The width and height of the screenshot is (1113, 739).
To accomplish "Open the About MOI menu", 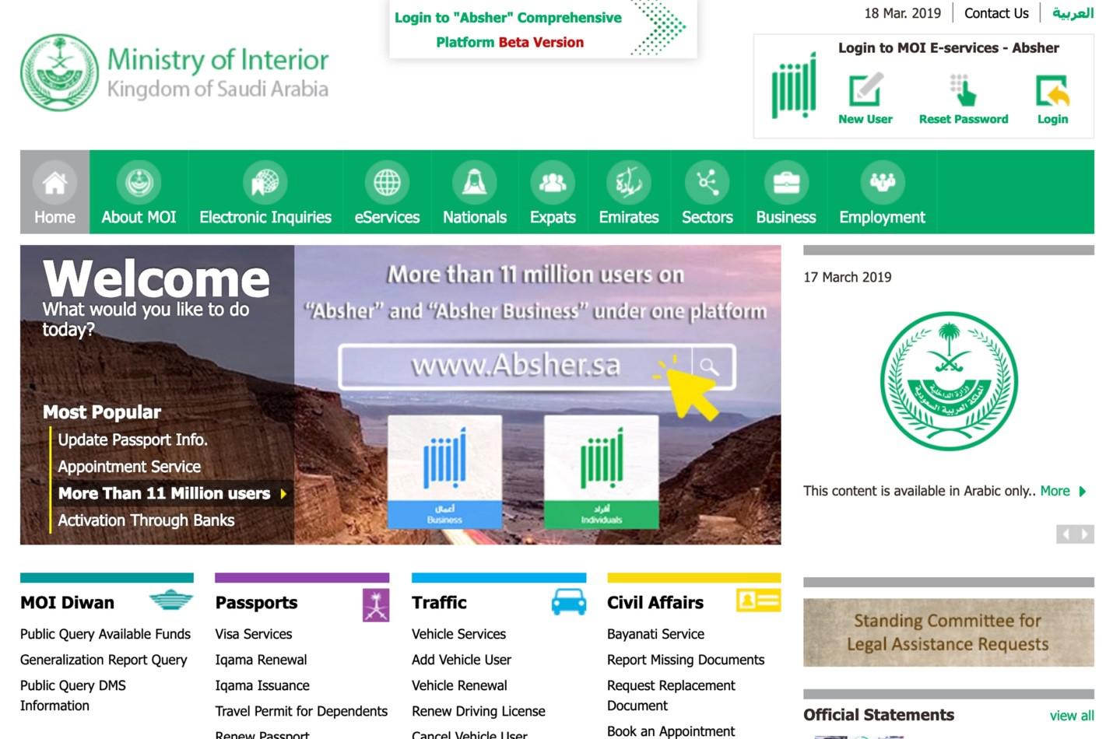I will (139, 217).
